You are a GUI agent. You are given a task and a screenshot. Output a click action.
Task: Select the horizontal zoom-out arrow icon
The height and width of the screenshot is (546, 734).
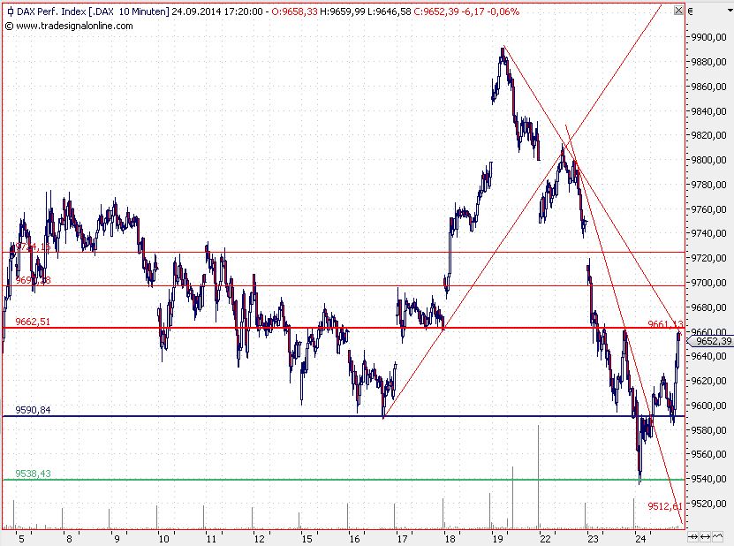click(x=705, y=536)
